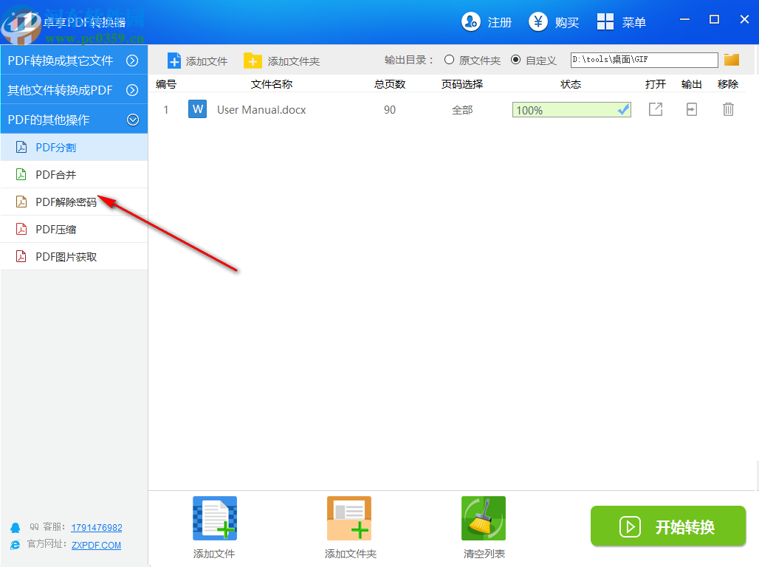
Task: Click the PDF压缩 document icon
Action: click(x=21, y=229)
